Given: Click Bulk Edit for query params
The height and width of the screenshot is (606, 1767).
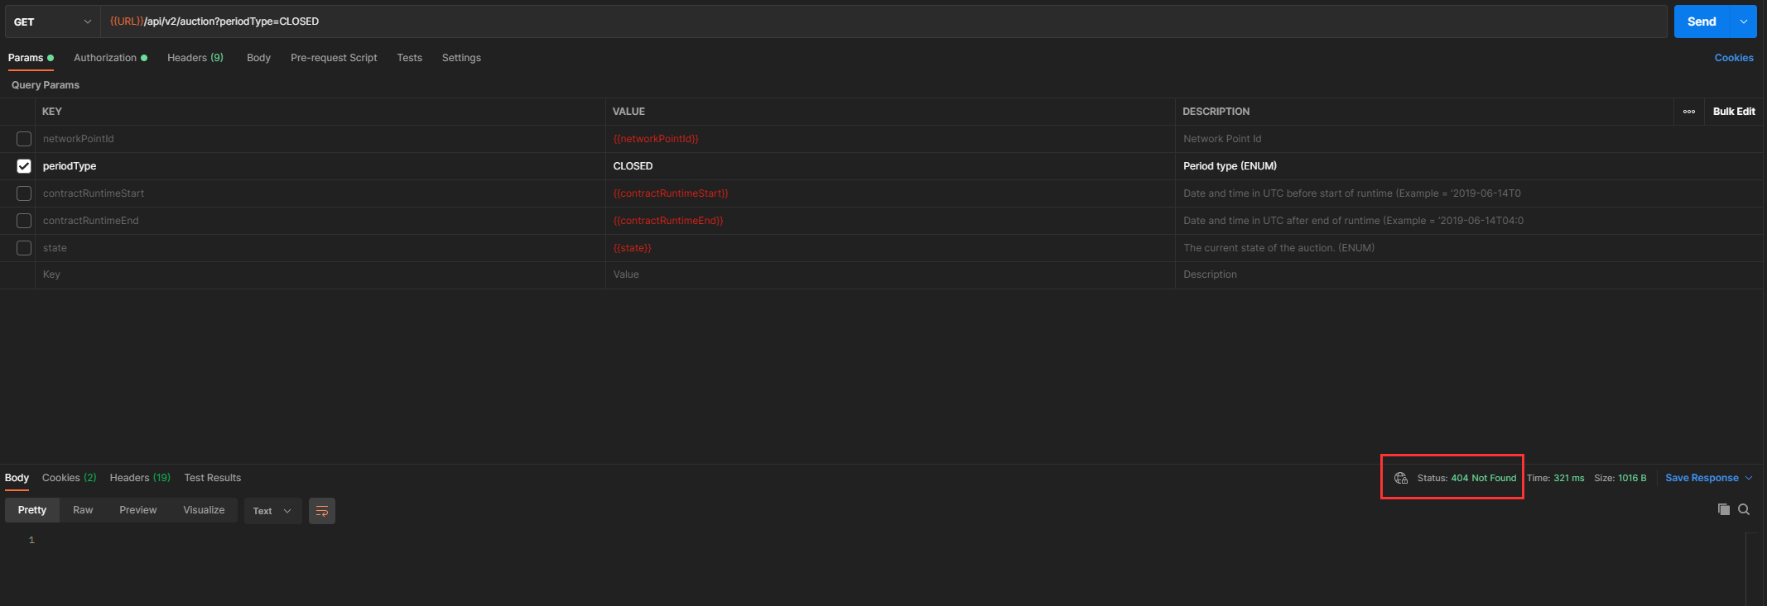Looking at the screenshot, I should [x=1733, y=112].
